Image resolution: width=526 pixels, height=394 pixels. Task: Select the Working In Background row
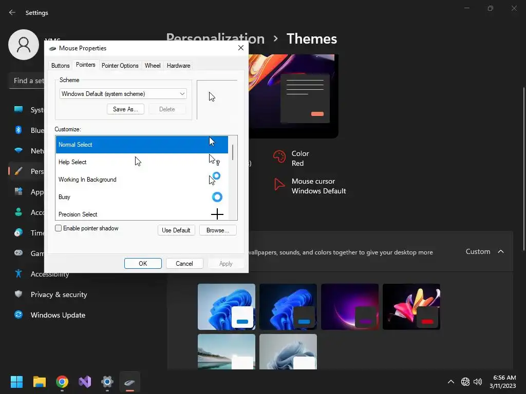point(142,180)
